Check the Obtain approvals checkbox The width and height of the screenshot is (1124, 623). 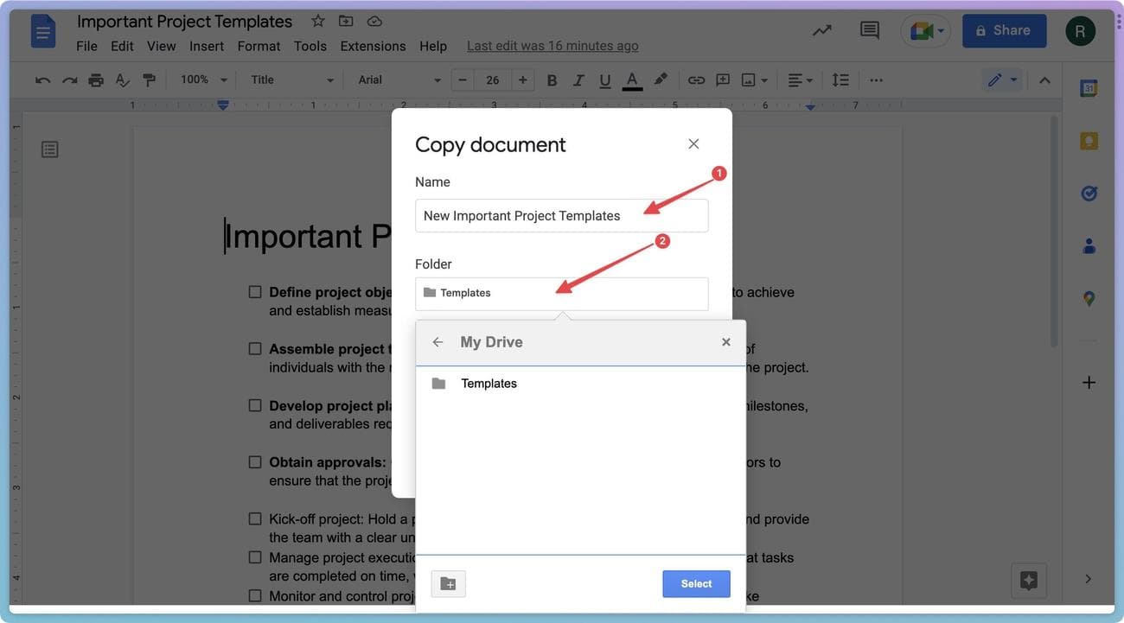tap(255, 462)
